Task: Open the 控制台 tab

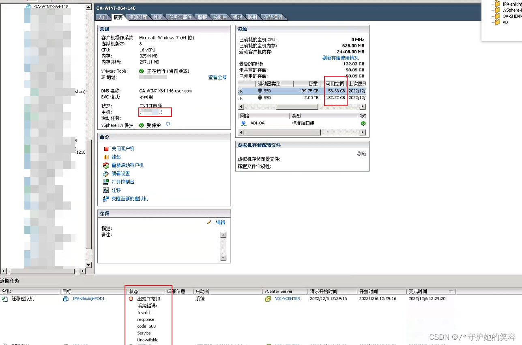Action: [x=220, y=17]
